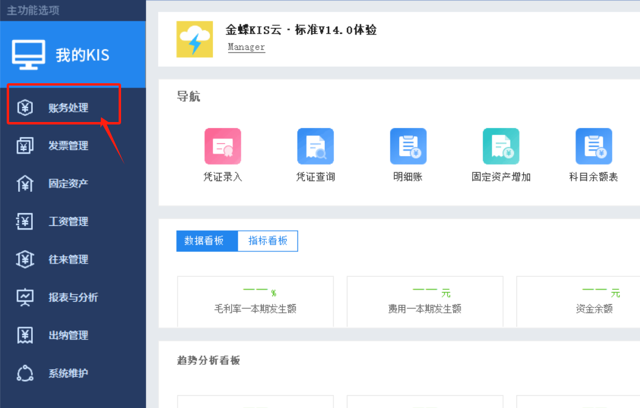The width and height of the screenshot is (640, 408).
Task: Open the 费用一本期发生额 data card
Action: click(x=425, y=302)
